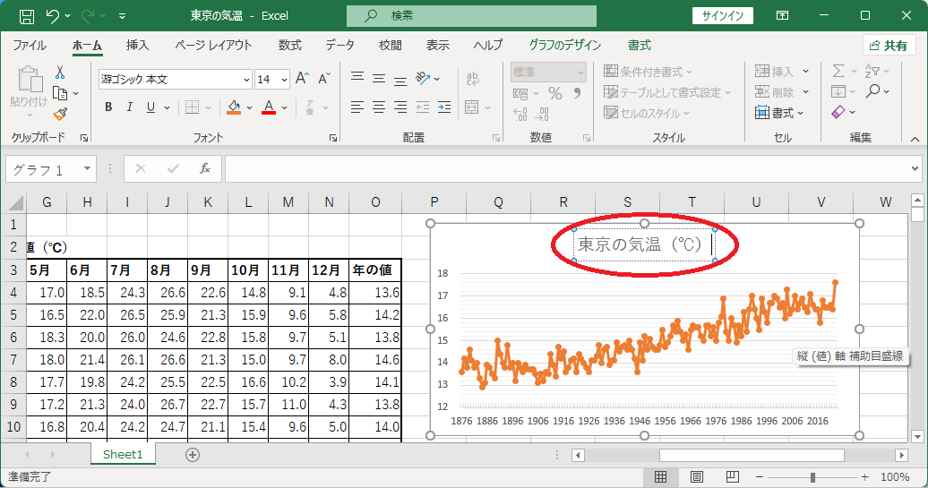The image size is (928, 488).
Task: Align text to top icon
Action: pos(357,78)
